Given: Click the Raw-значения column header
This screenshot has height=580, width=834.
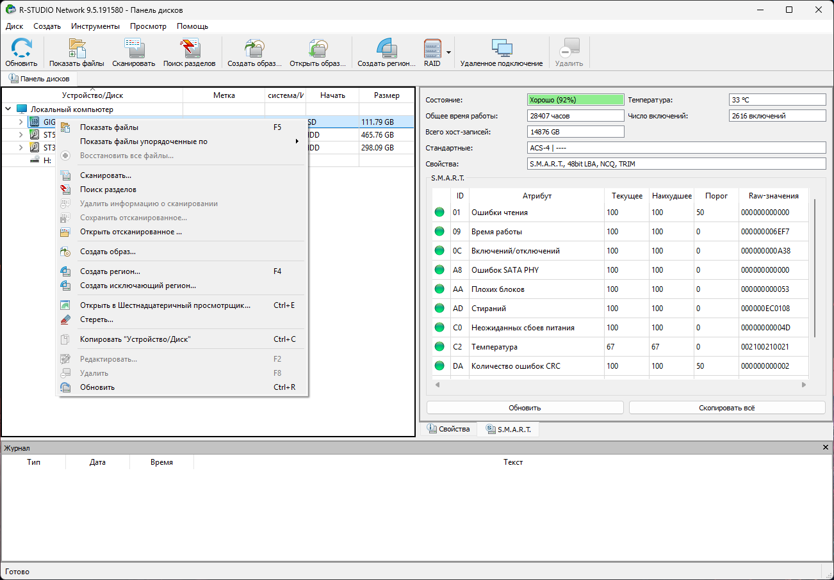Looking at the screenshot, I should click(773, 196).
